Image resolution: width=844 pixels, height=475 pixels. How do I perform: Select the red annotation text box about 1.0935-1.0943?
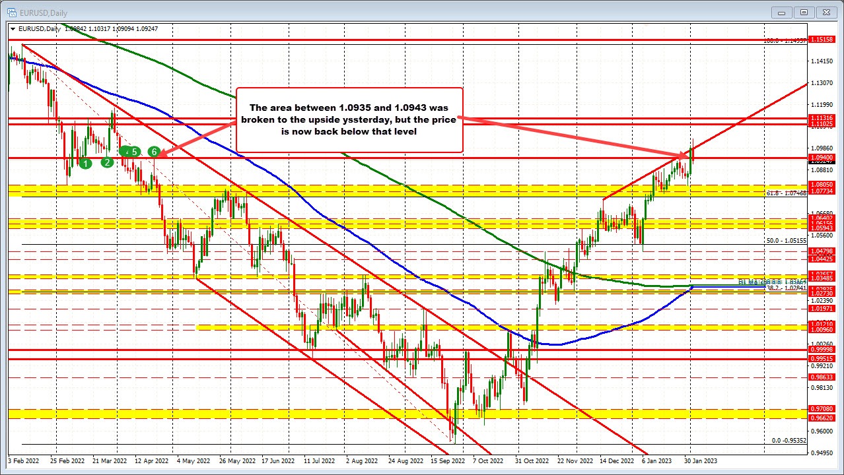[x=348, y=119]
